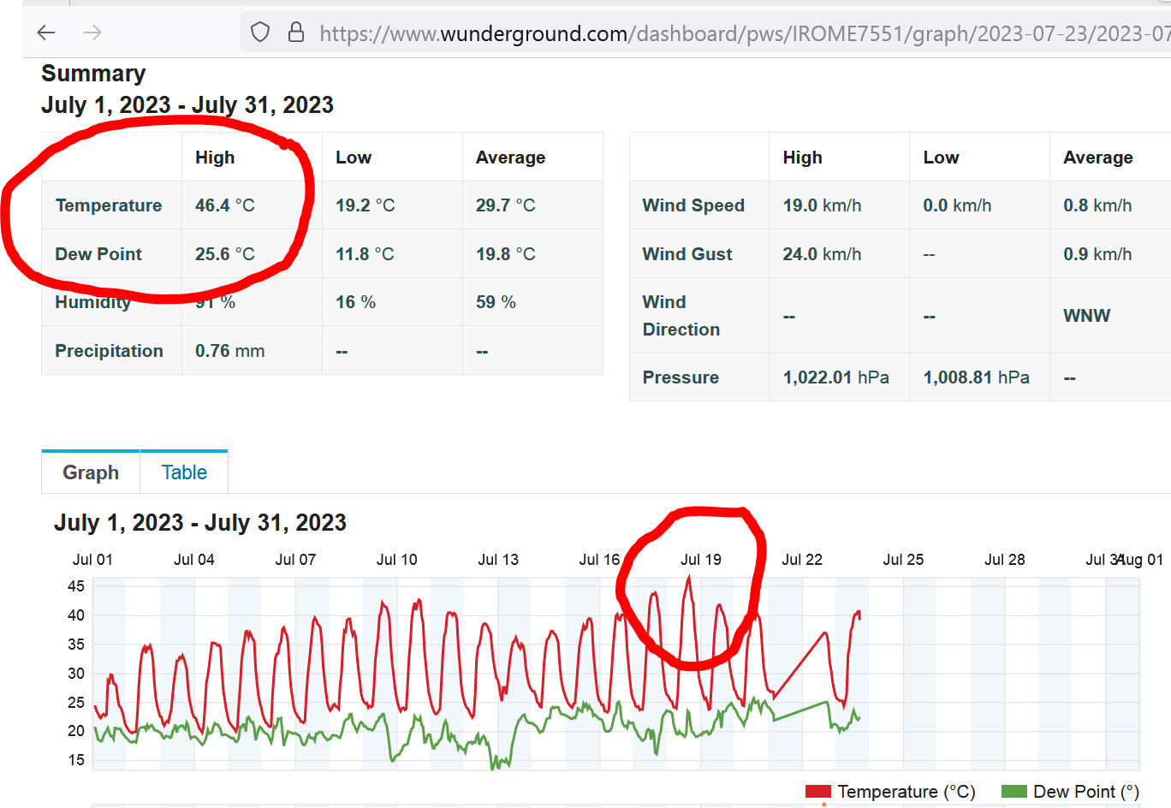Image resolution: width=1171 pixels, height=808 pixels.
Task: Click the WNW wind direction average cell
Action: [1086, 316]
